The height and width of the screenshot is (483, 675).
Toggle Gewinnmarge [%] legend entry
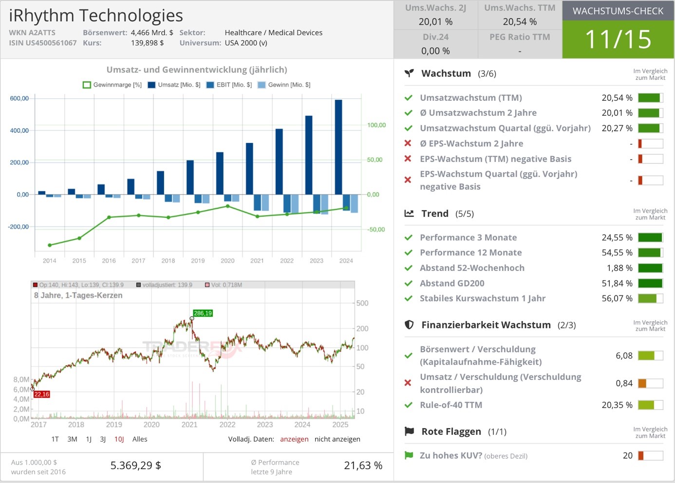coord(112,85)
